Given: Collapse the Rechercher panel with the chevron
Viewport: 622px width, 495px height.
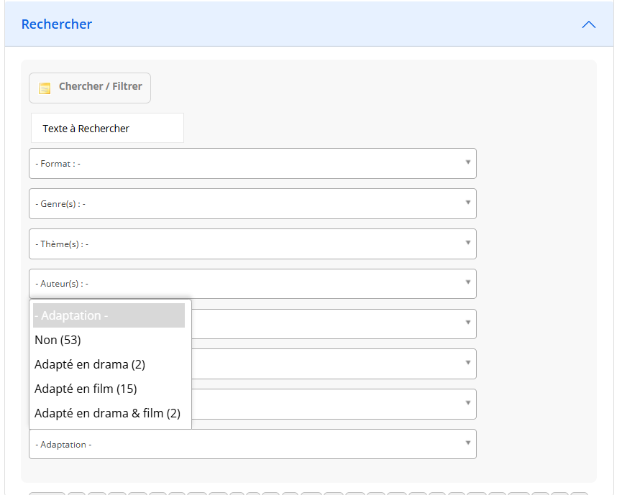Looking at the screenshot, I should click(x=588, y=24).
